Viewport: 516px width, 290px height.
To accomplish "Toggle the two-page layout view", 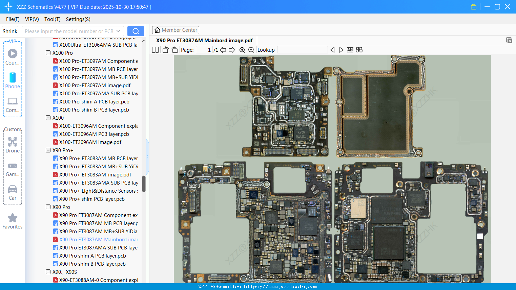I will (x=155, y=50).
